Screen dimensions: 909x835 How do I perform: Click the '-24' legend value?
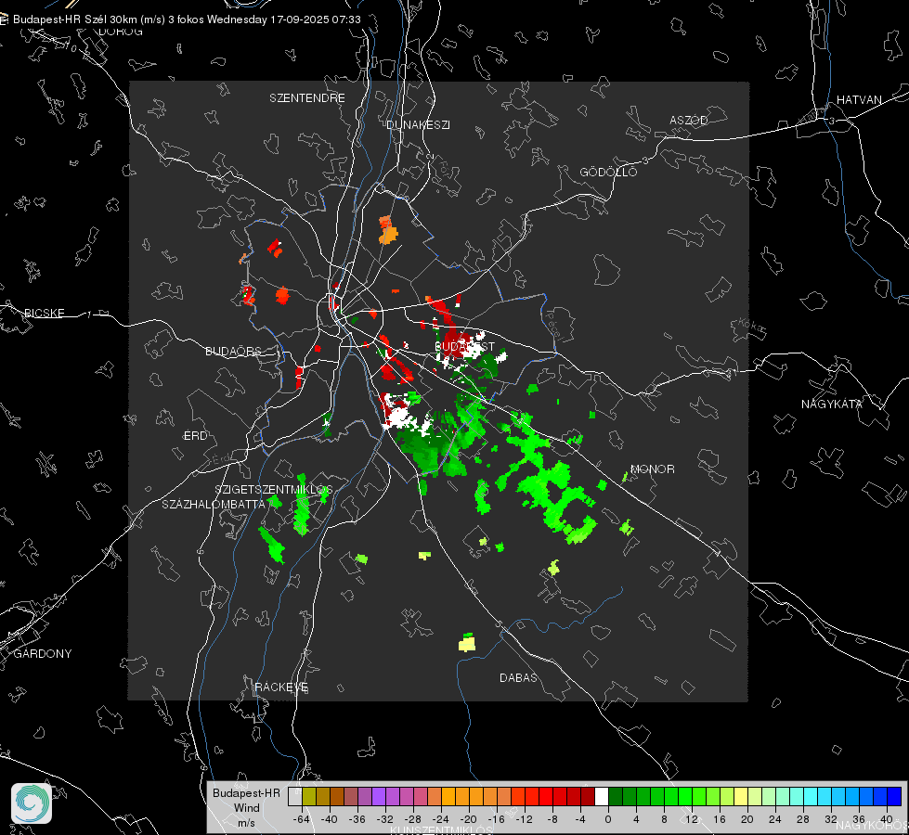(x=441, y=819)
